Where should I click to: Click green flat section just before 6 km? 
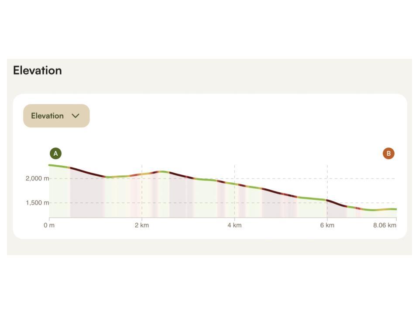(312, 198)
